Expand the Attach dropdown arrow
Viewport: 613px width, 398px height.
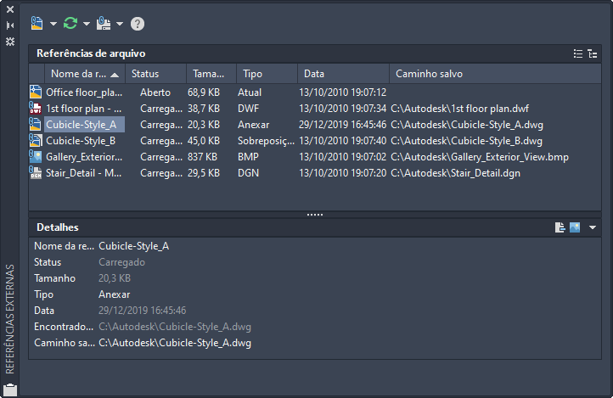click(x=53, y=24)
